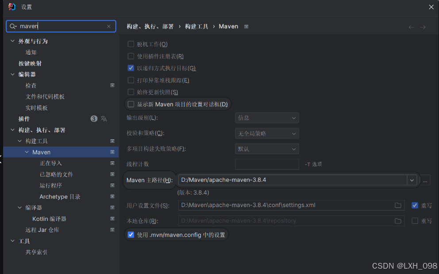Click project icon on Kotlin 编译器 row
The height and width of the screenshot is (274, 439).
tap(112, 219)
